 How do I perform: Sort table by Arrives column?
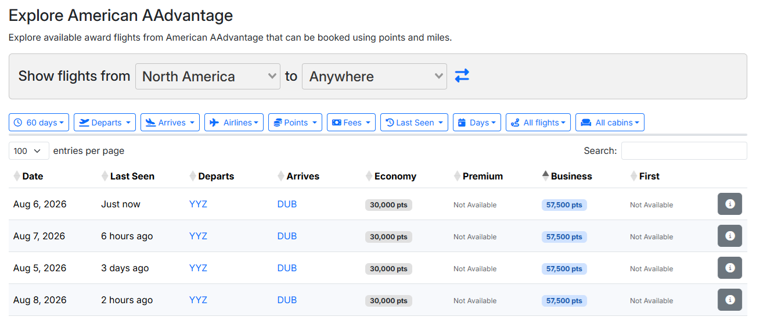(298, 176)
